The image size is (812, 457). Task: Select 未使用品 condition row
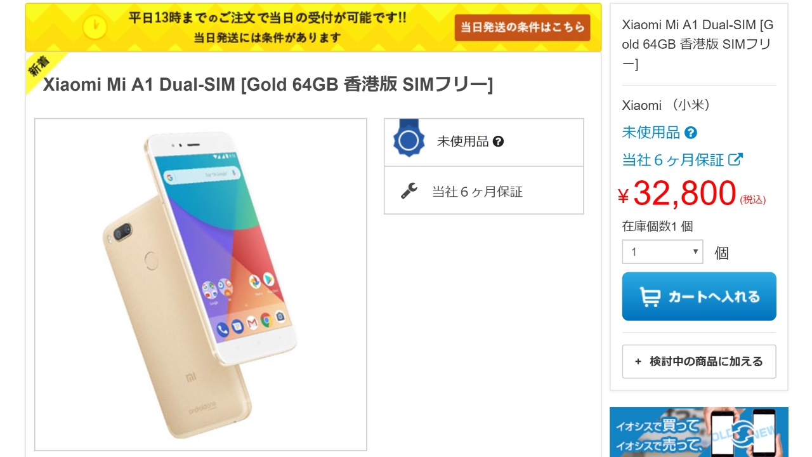click(484, 142)
